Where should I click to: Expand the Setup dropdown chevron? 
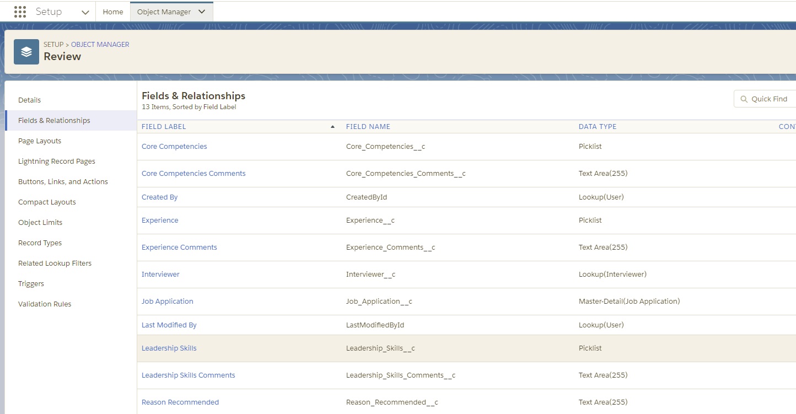point(85,12)
